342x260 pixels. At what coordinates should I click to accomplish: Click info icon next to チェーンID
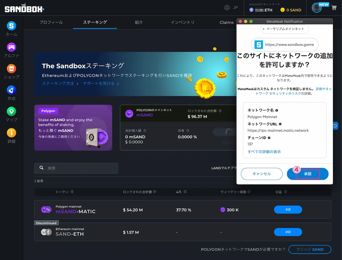(x=269, y=138)
